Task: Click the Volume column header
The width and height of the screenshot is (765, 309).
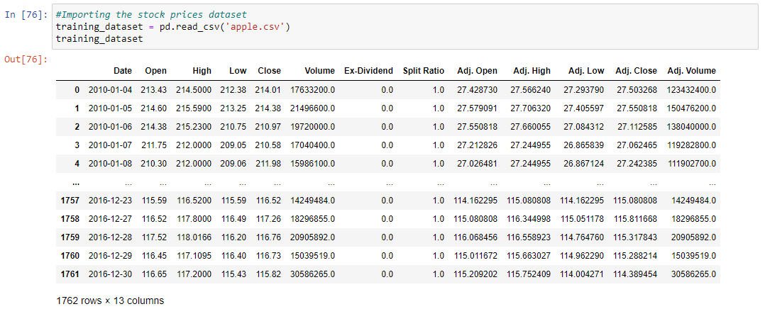Action: 319,71
